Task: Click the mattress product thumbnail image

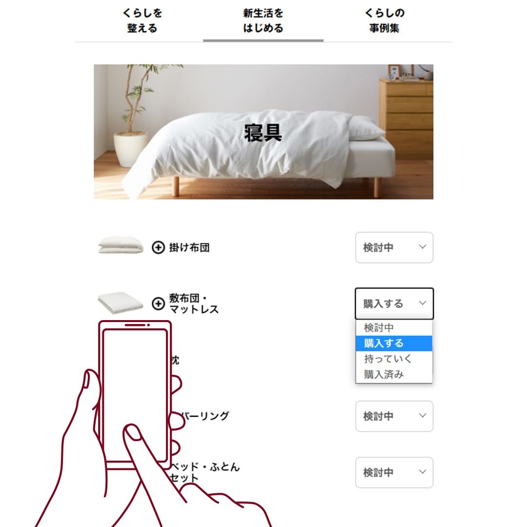Action: [121, 303]
